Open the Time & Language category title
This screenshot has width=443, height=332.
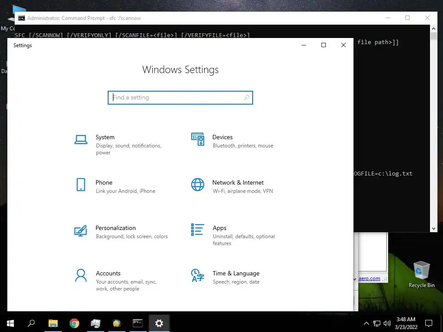coord(236,273)
